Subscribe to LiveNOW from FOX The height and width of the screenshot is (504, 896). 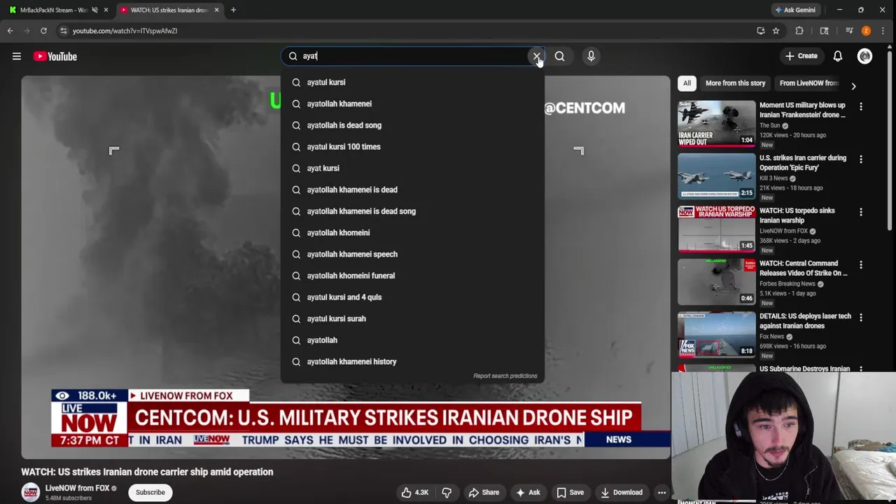coord(150,492)
